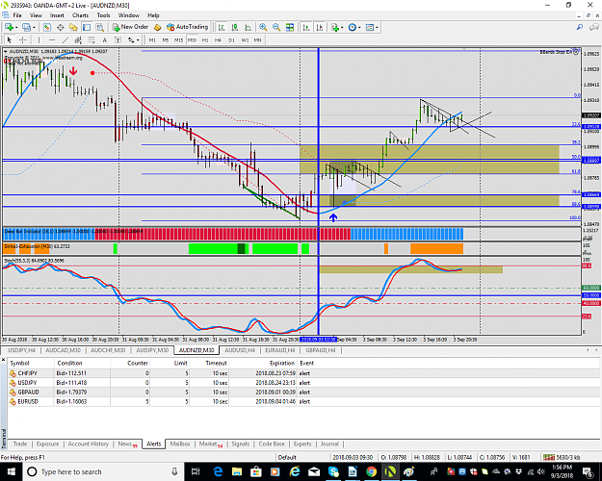The image size is (602, 481).
Task: Click the New Order button
Action: tap(131, 27)
